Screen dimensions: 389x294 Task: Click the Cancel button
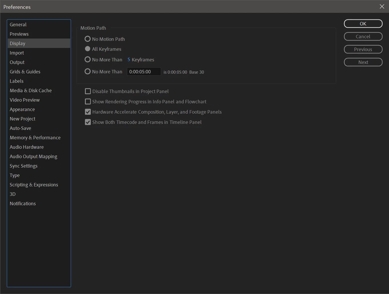pyautogui.click(x=363, y=37)
